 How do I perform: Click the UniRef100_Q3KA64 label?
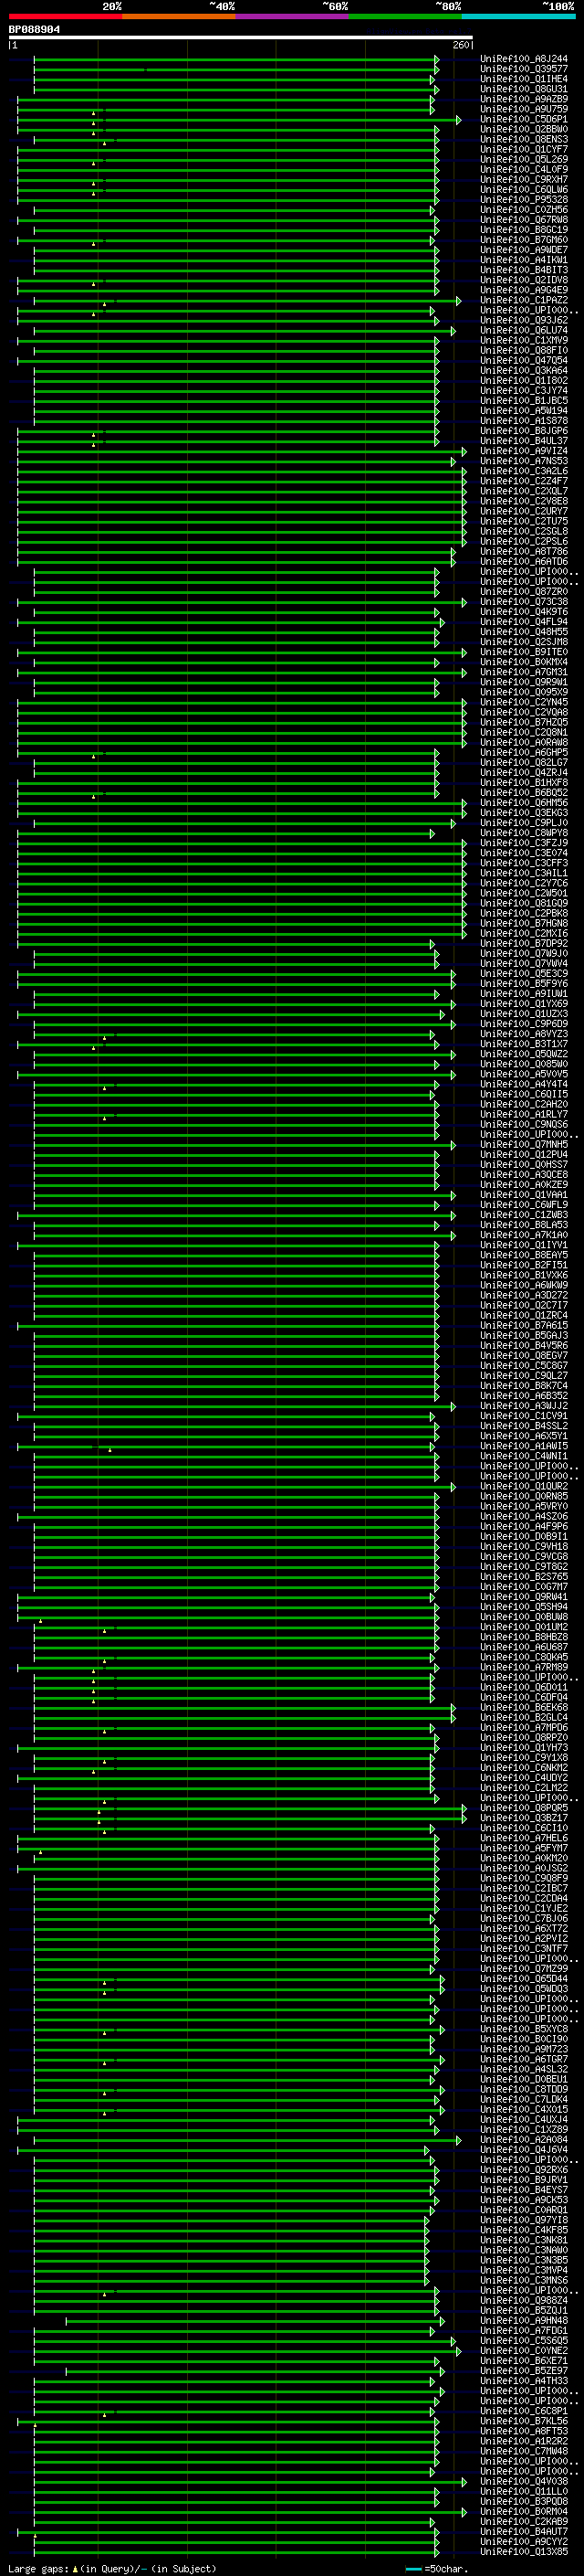tap(524, 371)
